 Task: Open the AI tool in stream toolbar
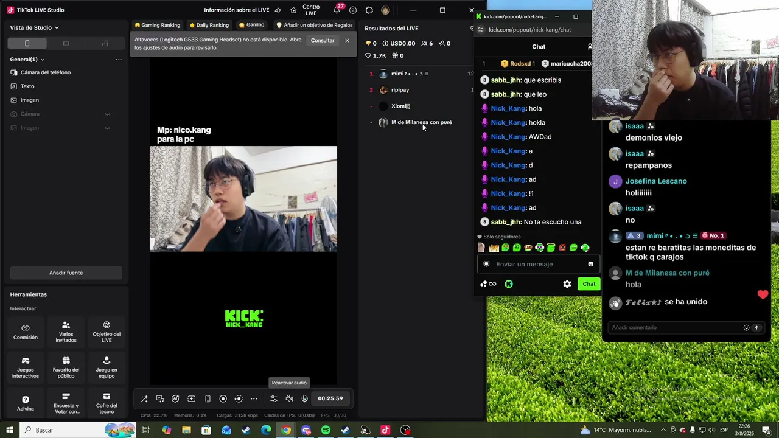(175, 398)
